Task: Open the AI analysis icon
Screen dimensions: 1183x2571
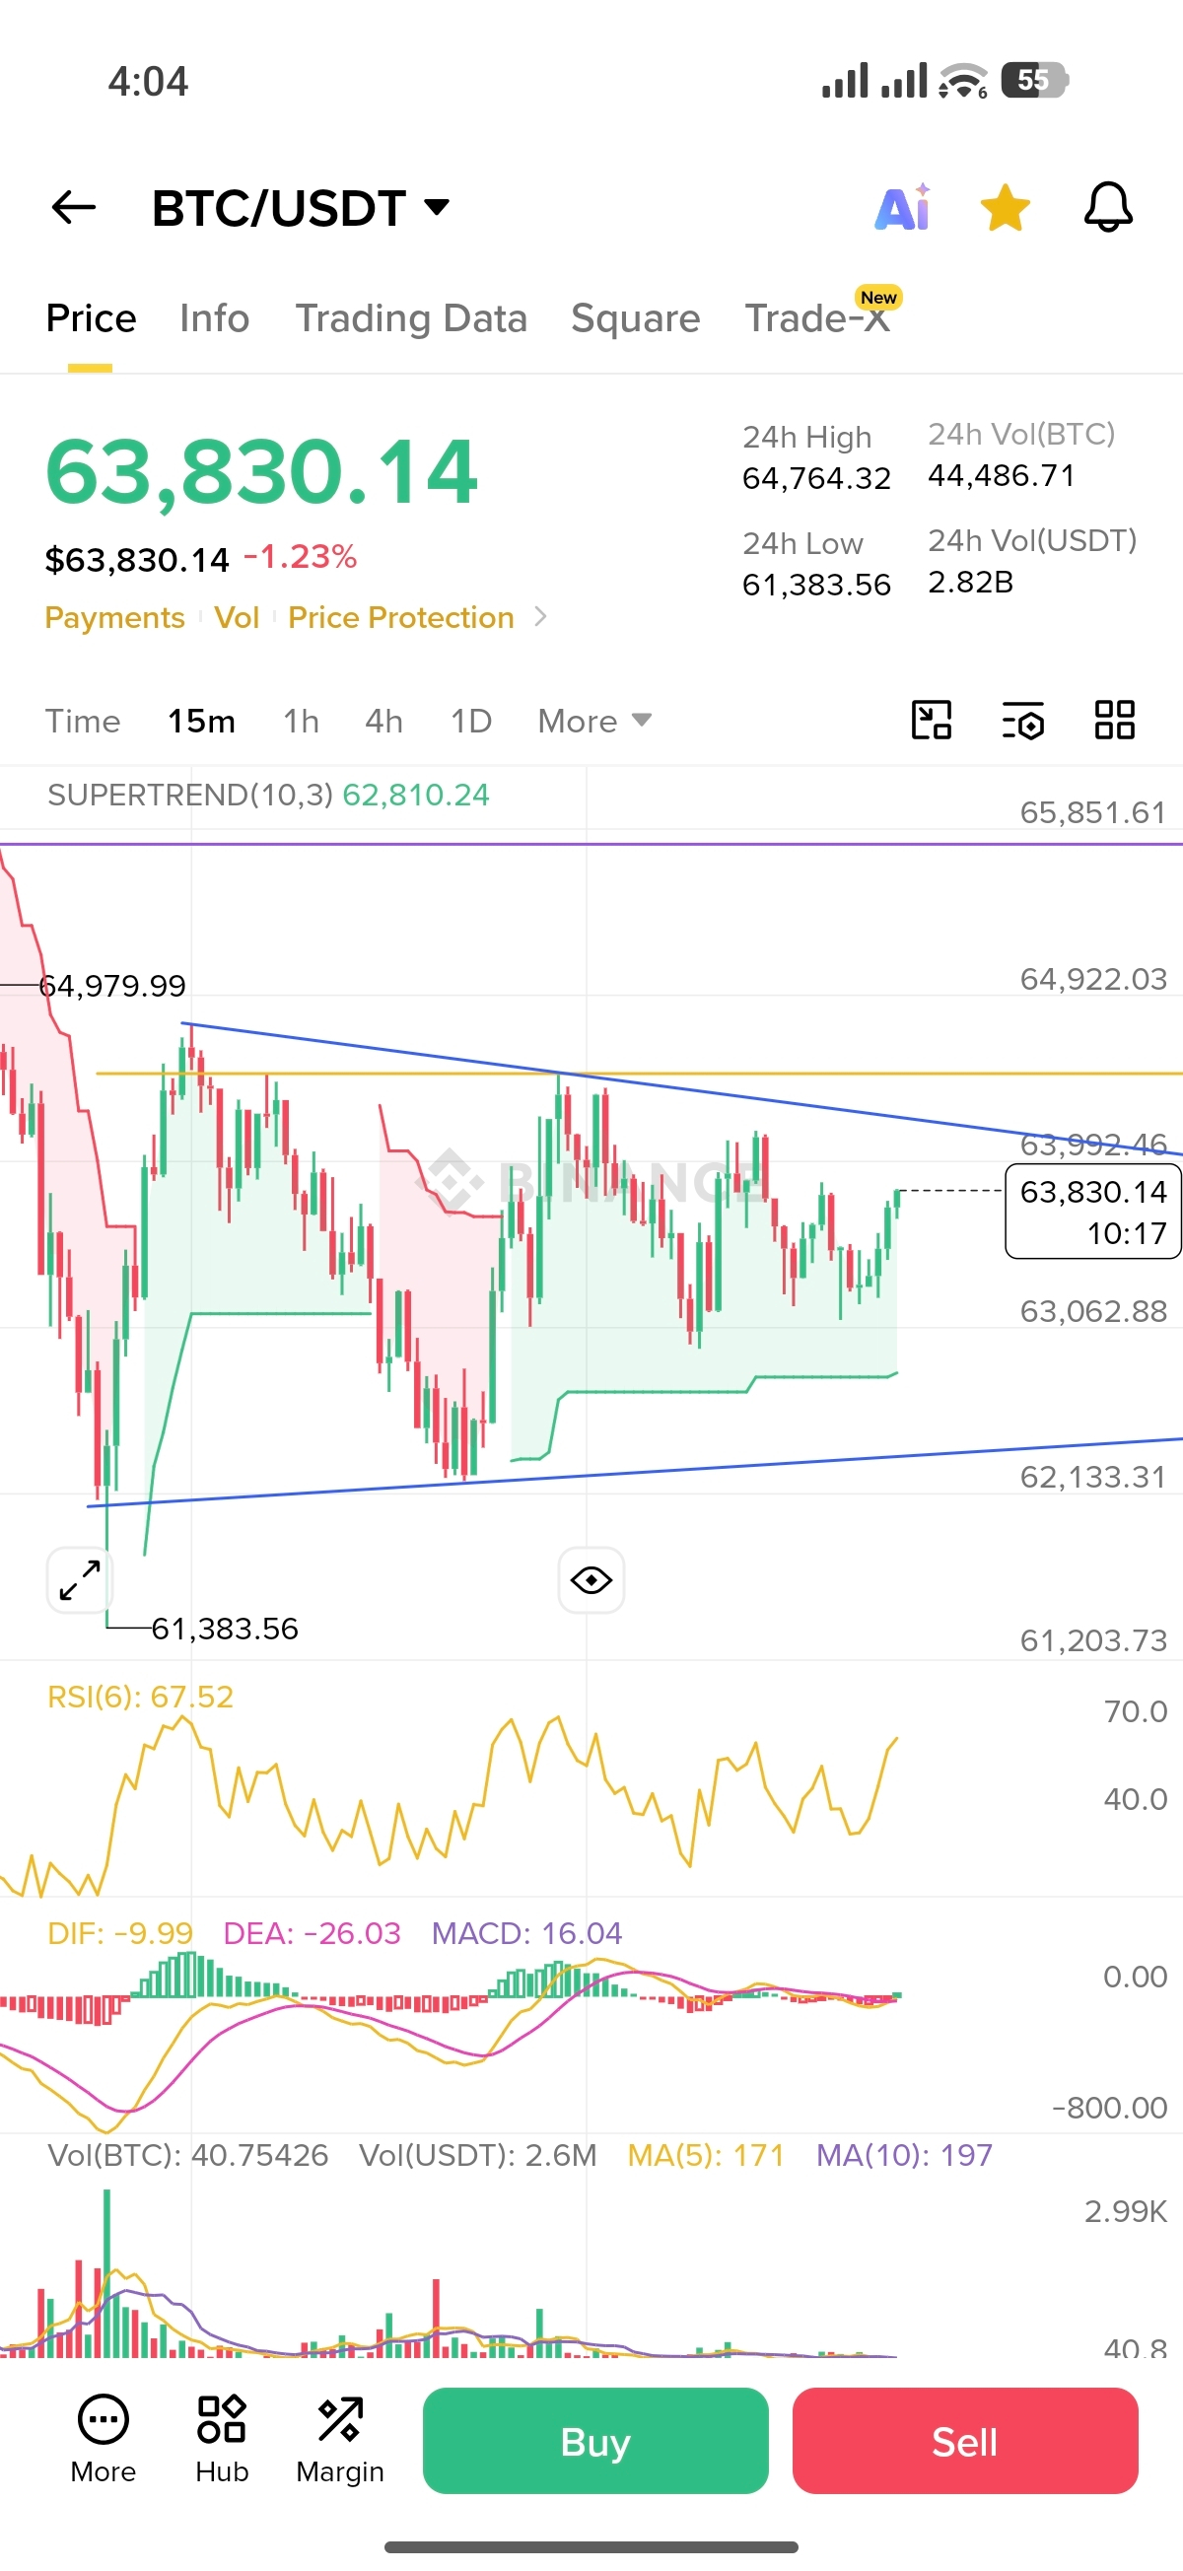Action: 902,208
